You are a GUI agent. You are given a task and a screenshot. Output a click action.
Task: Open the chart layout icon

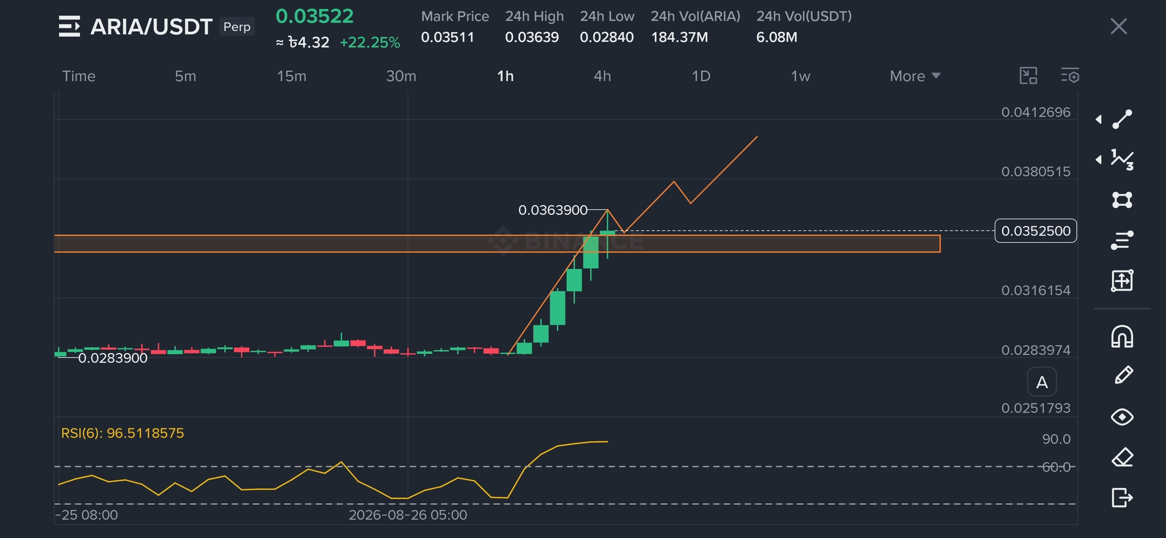point(1028,75)
